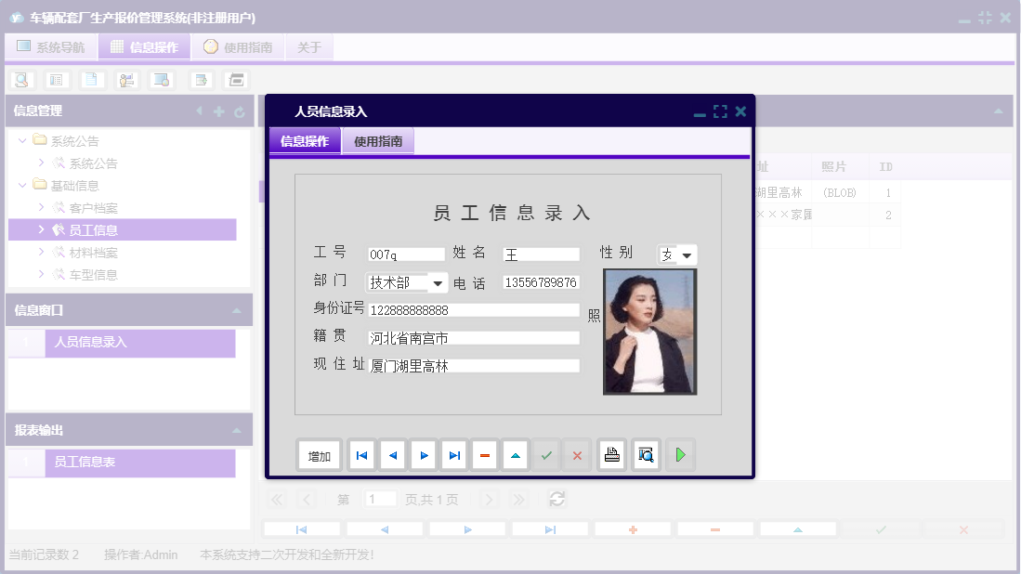Refresh using the circular arrows below the grid
This screenshot has height=574, width=1021.
click(556, 499)
